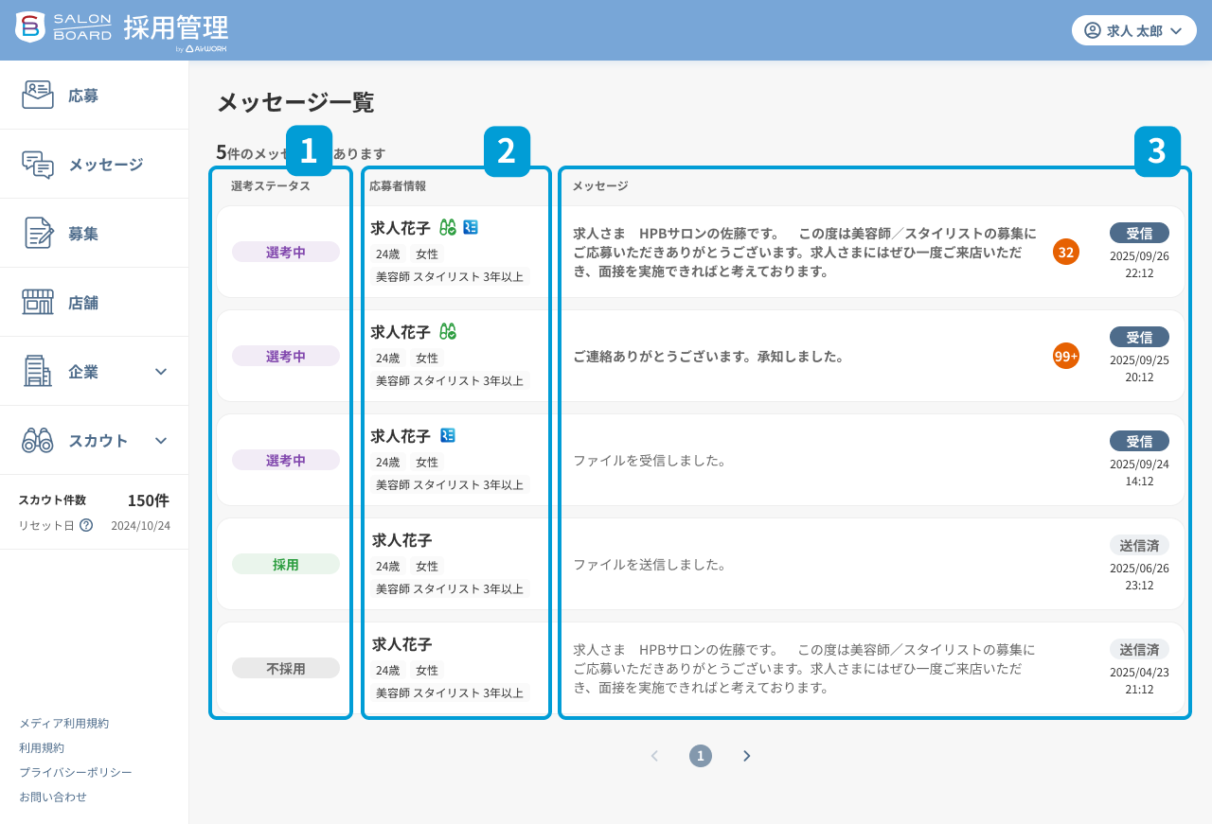Click the help question icon beside リセット日
Viewport: 1212px width, 824px height.
pos(88,526)
